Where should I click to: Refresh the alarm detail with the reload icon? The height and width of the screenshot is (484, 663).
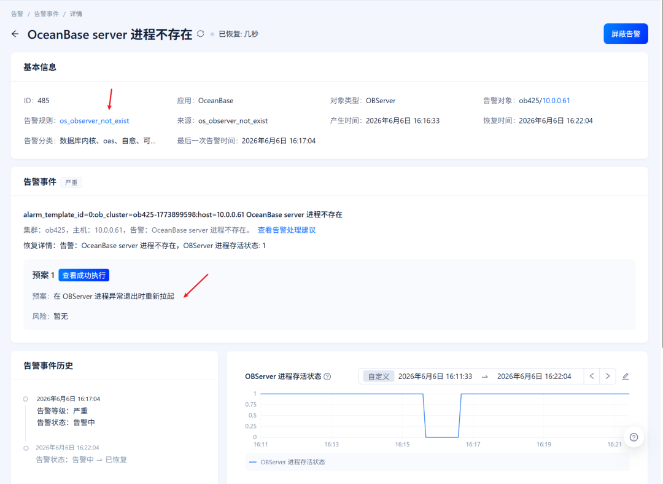tap(200, 34)
